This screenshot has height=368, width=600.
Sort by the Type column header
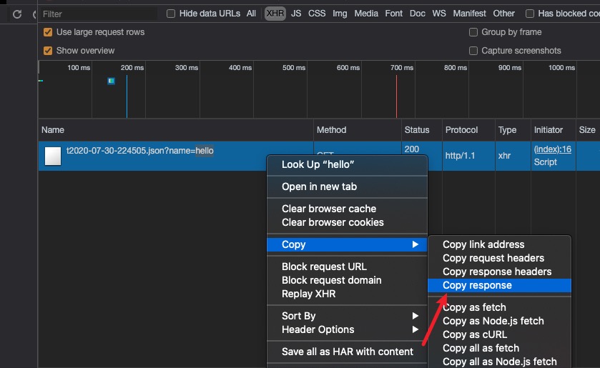point(513,130)
